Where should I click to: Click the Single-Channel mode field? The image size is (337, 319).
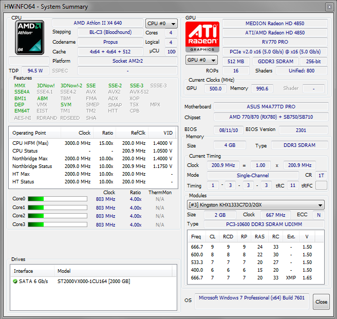(x=253, y=175)
